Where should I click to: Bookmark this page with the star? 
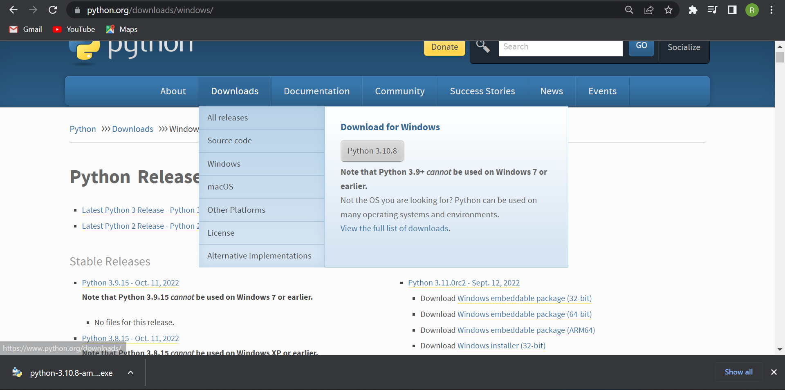(668, 10)
